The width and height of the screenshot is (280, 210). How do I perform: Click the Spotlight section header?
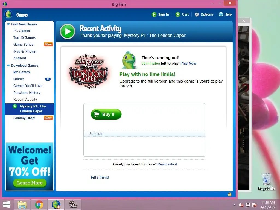(x=144, y=133)
